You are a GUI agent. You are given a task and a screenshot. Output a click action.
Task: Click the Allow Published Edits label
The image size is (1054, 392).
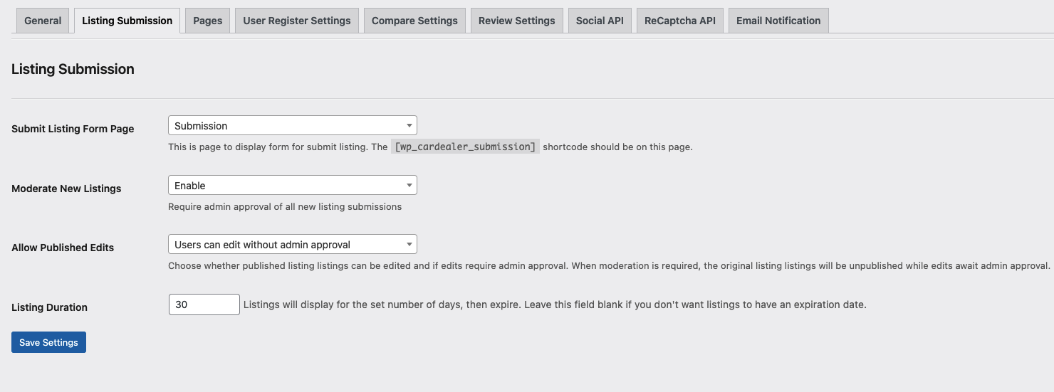click(x=63, y=248)
